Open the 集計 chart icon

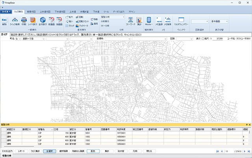point(139,21)
